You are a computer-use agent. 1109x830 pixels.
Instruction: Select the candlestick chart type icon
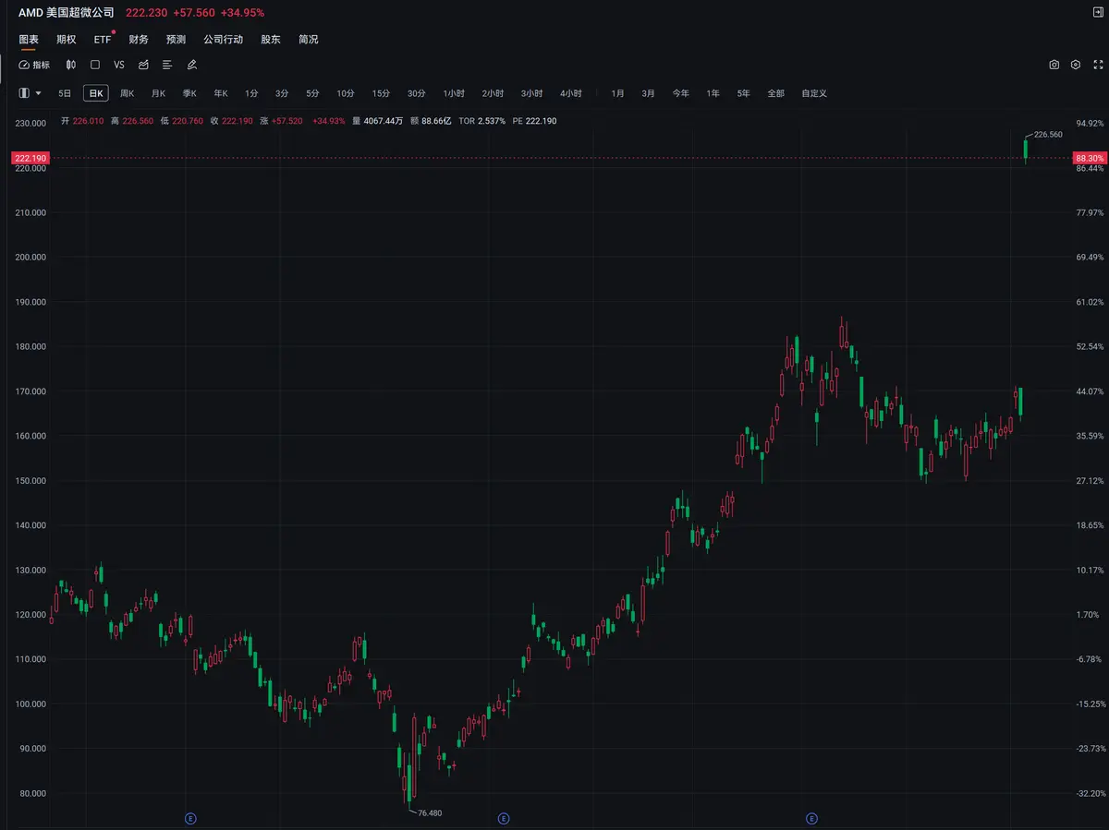coord(70,65)
